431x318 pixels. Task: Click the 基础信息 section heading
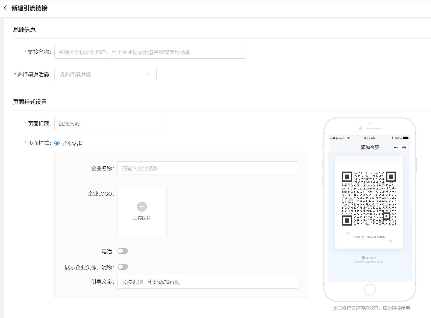(24, 30)
